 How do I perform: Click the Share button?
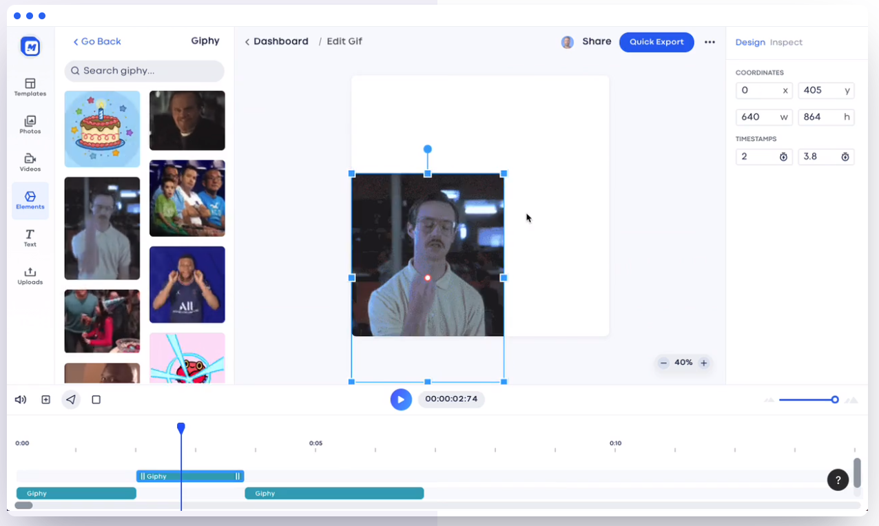click(x=597, y=41)
